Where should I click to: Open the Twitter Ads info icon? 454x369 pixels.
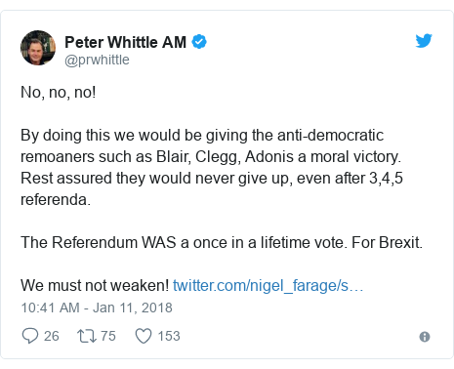click(425, 337)
